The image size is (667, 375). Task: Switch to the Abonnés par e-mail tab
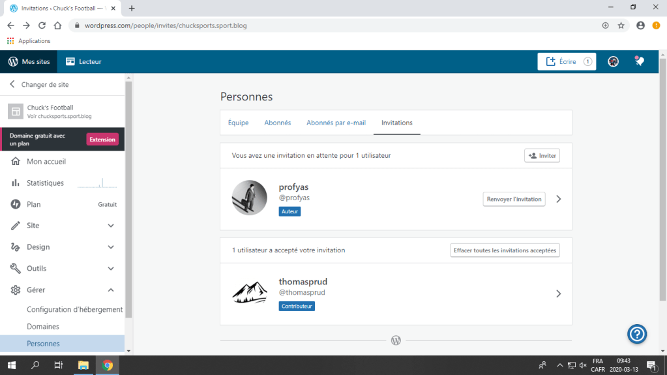pyautogui.click(x=336, y=123)
